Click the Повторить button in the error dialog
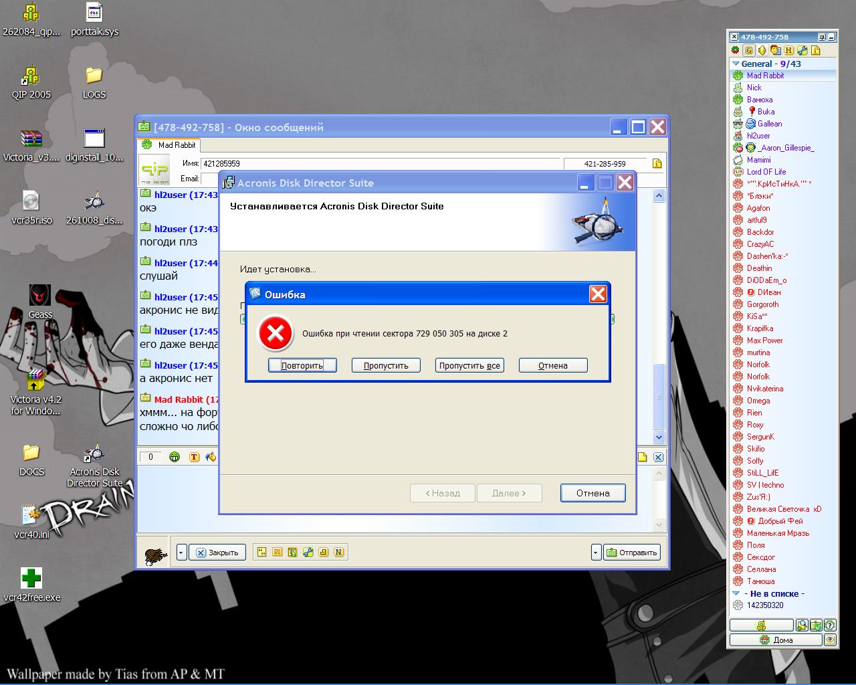The width and height of the screenshot is (856, 685). [x=302, y=365]
